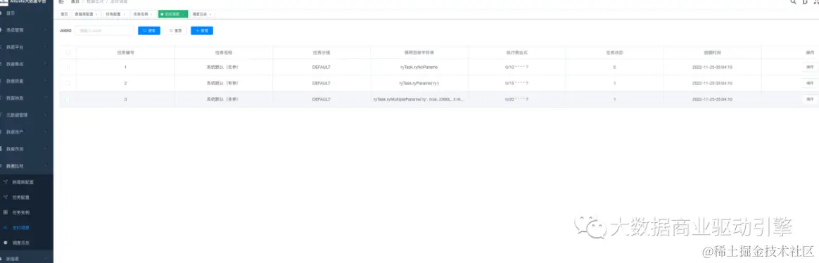Screen dimensions: 819x263
Task: Switch to the 首页 tab in tab bar
Action: click(x=64, y=15)
